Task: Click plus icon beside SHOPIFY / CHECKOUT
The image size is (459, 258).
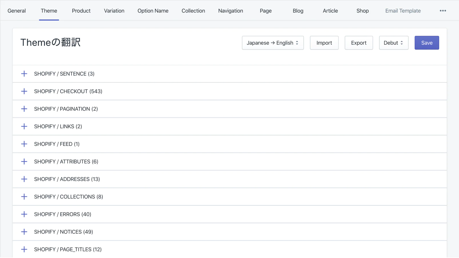Action: (24, 91)
